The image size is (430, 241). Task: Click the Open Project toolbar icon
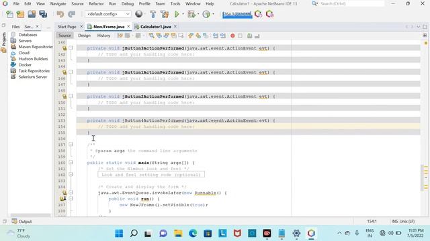32,14
